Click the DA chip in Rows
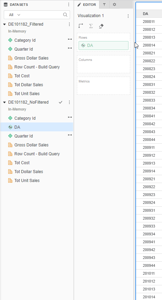 click(x=104, y=45)
